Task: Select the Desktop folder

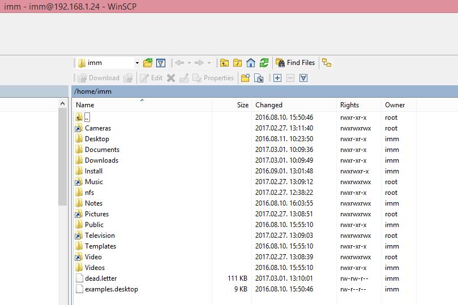Action: pyautogui.click(x=97, y=139)
